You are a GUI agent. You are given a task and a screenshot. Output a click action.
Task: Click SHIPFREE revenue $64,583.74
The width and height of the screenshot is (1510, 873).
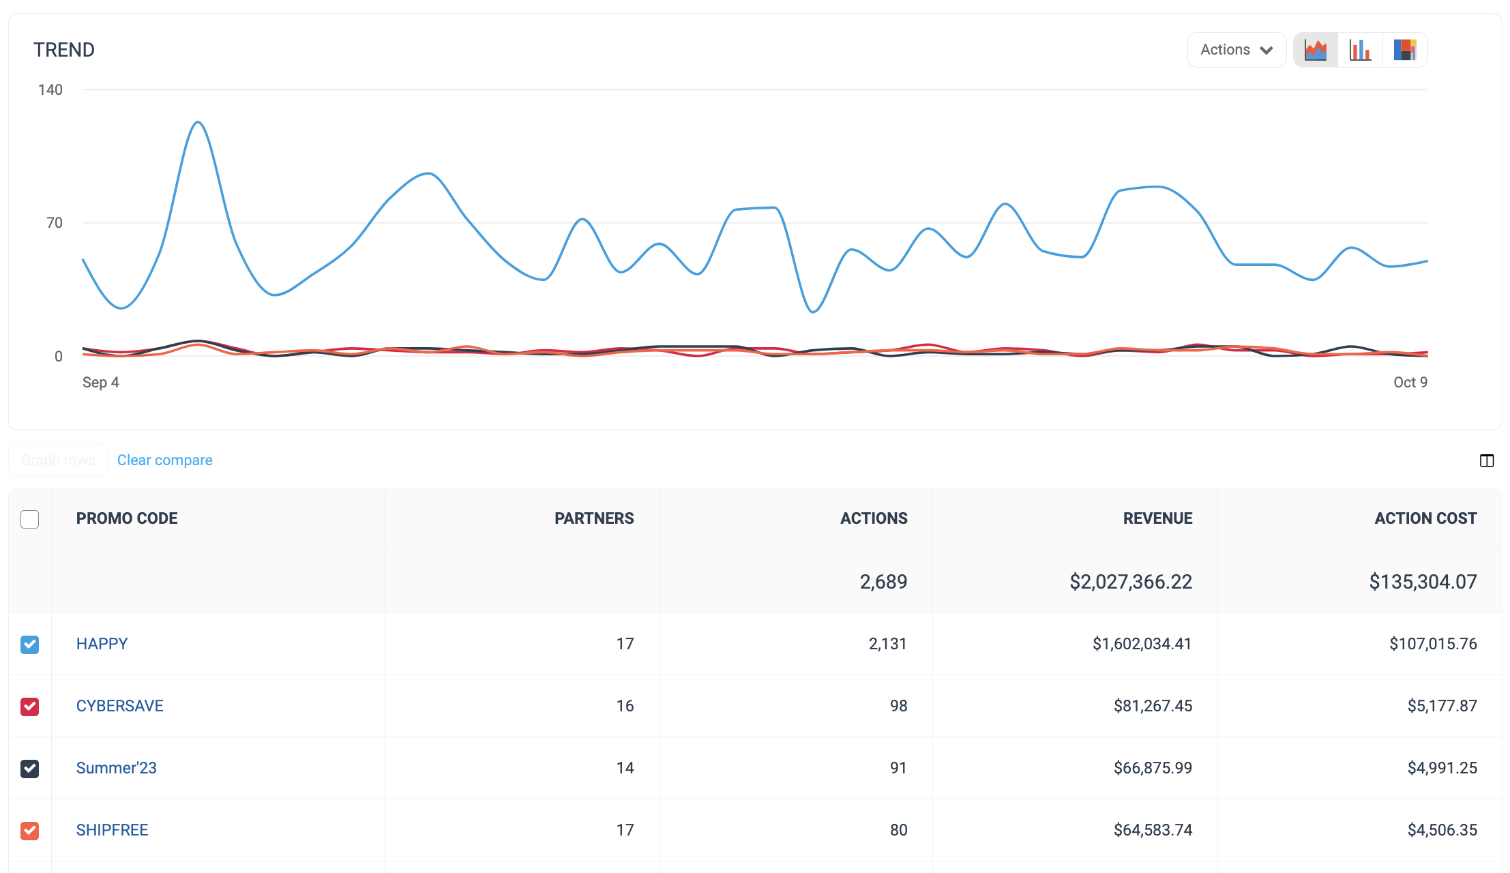1153,830
